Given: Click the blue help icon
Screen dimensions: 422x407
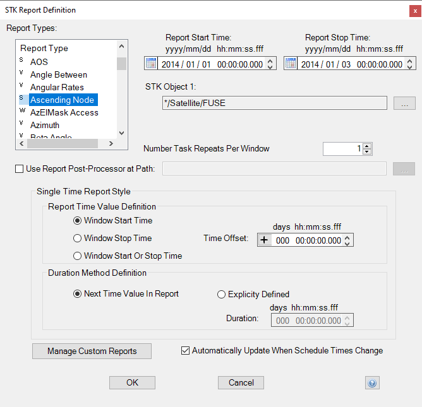Looking at the screenshot, I should (372, 383).
